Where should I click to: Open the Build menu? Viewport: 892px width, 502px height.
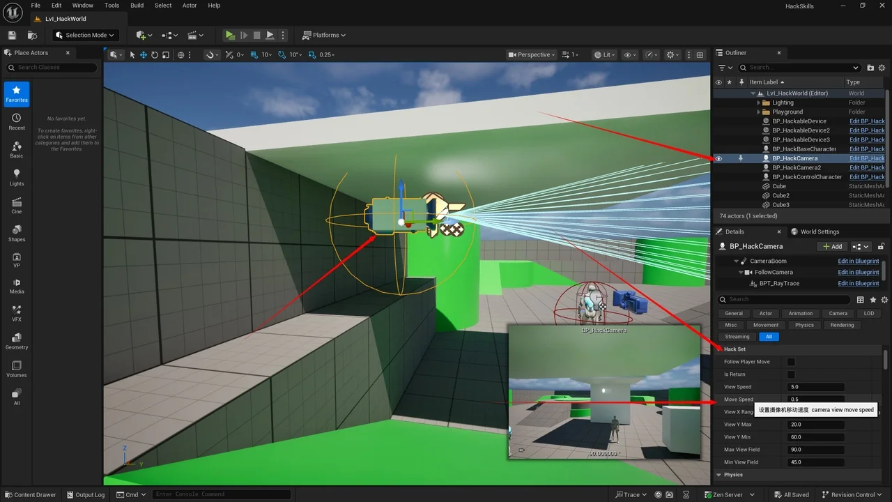(137, 5)
